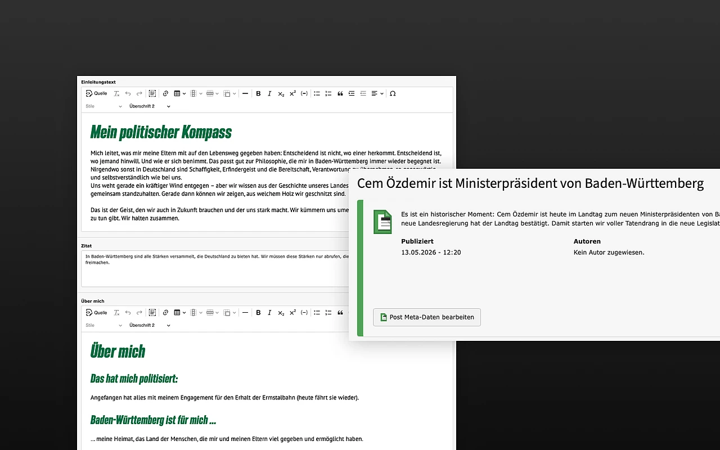Toggle italic in Über mich toolbar
The height and width of the screenshot is (450, 720).
pos(269,312)
